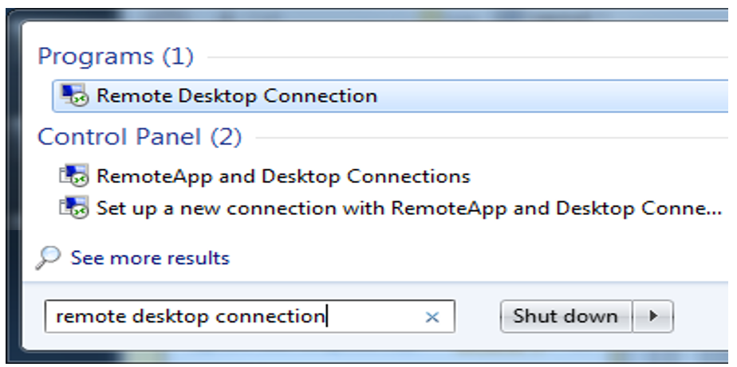
Task: Click the '(1)' count beside Programs
Action: tap(178, 57)
